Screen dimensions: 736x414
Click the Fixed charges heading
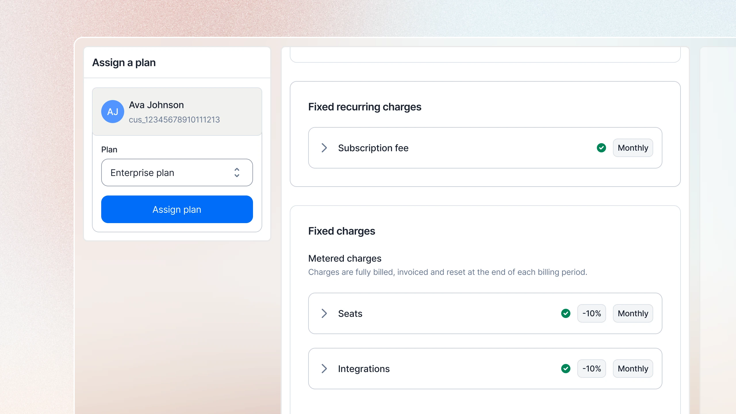click(342, 231)
